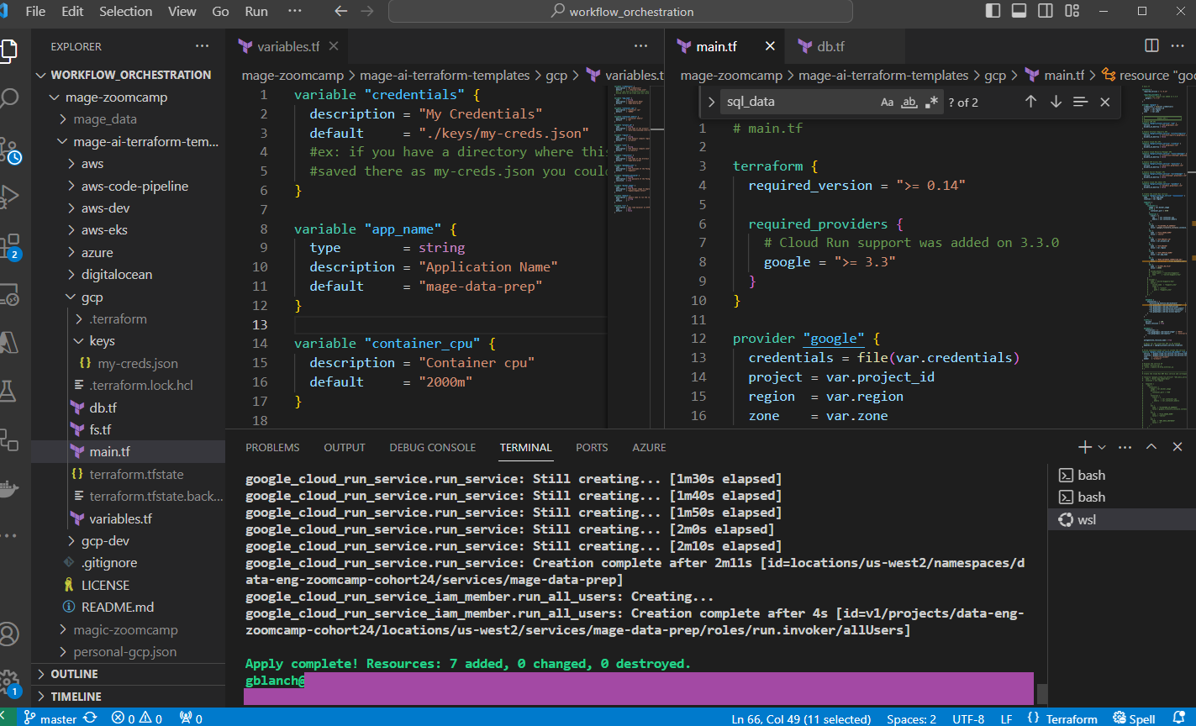Toggle Find in Selection

pos(1080,102)
